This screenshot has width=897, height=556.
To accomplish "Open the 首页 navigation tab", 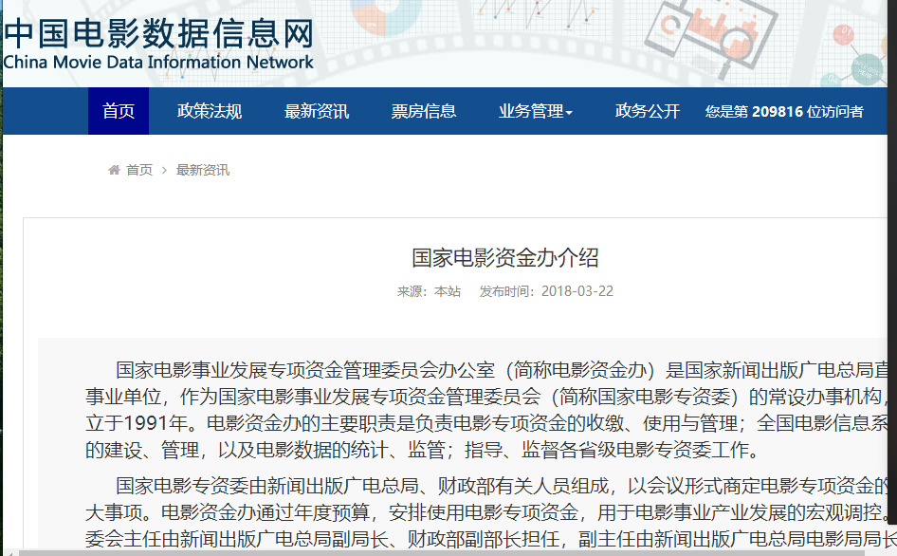I will [119, 111].
